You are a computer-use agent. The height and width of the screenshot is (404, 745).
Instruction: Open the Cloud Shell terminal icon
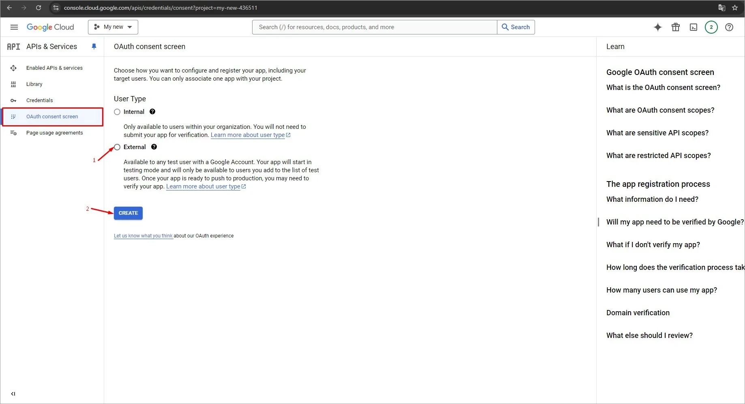pyautogui.click(x=693, y=27)
